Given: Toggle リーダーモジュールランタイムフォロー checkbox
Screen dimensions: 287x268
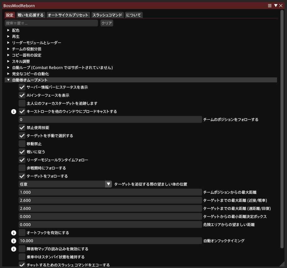Looking at the screenshot, I should point(22,160).
